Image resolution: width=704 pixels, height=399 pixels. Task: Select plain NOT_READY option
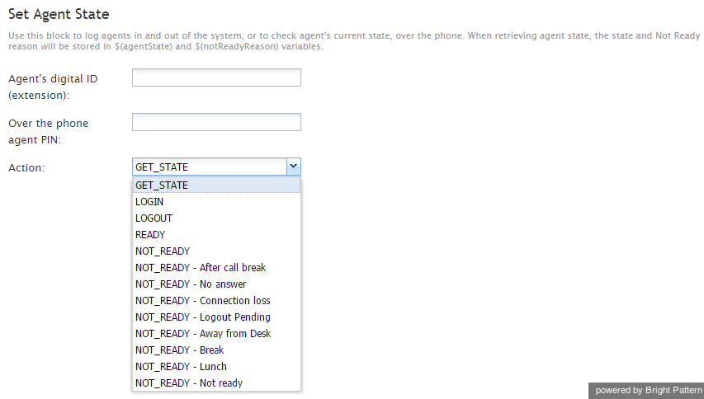coord(216,251)
